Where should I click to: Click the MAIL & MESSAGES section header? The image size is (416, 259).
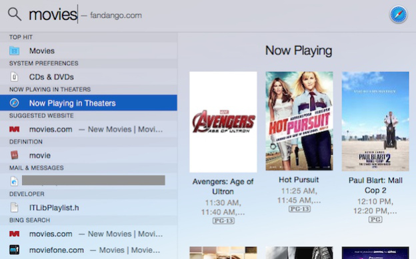tap(37, 168)
